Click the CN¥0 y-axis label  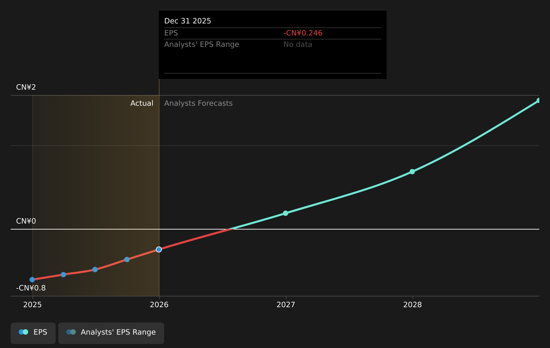[26, 221]
